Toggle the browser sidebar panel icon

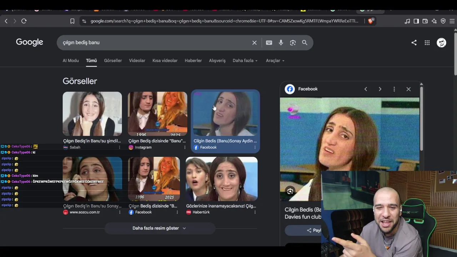tap(416, 21)
